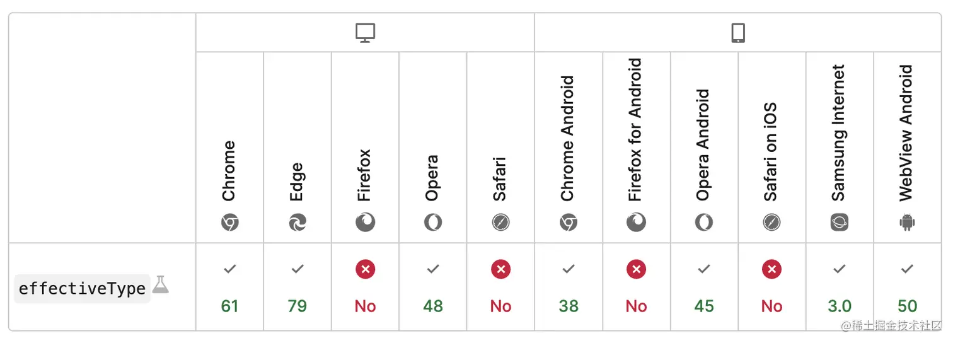Click Opera Android version 45 cell

(704, 306)
